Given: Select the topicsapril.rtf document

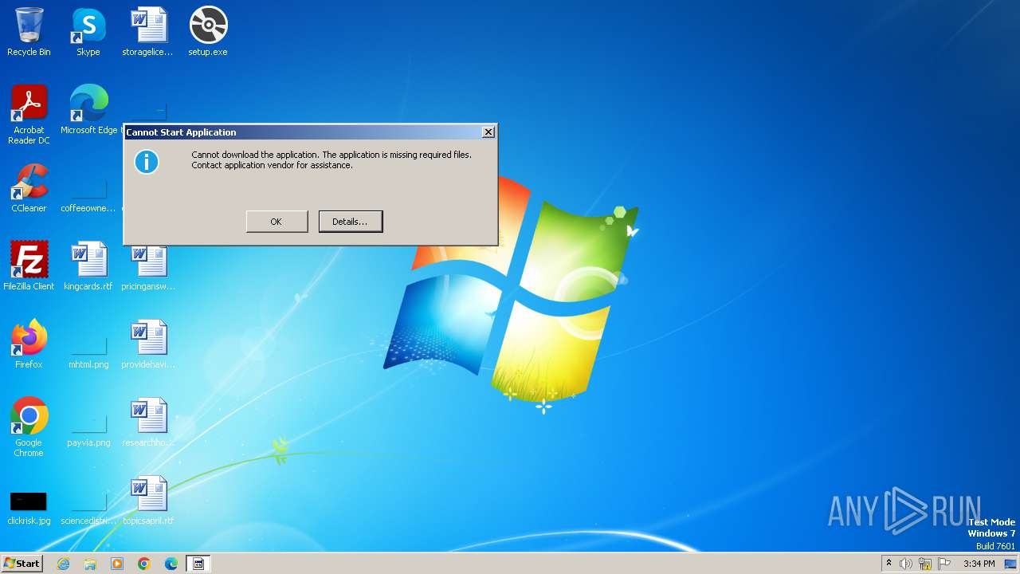Looking at the screenshot, I should pyautogui.click(x=148, y=501).
